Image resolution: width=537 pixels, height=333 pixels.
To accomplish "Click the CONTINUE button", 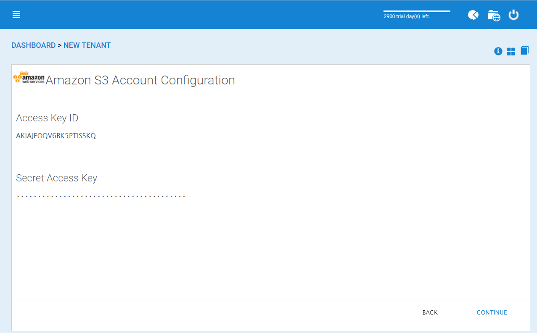I will click(x=492, y=312).
